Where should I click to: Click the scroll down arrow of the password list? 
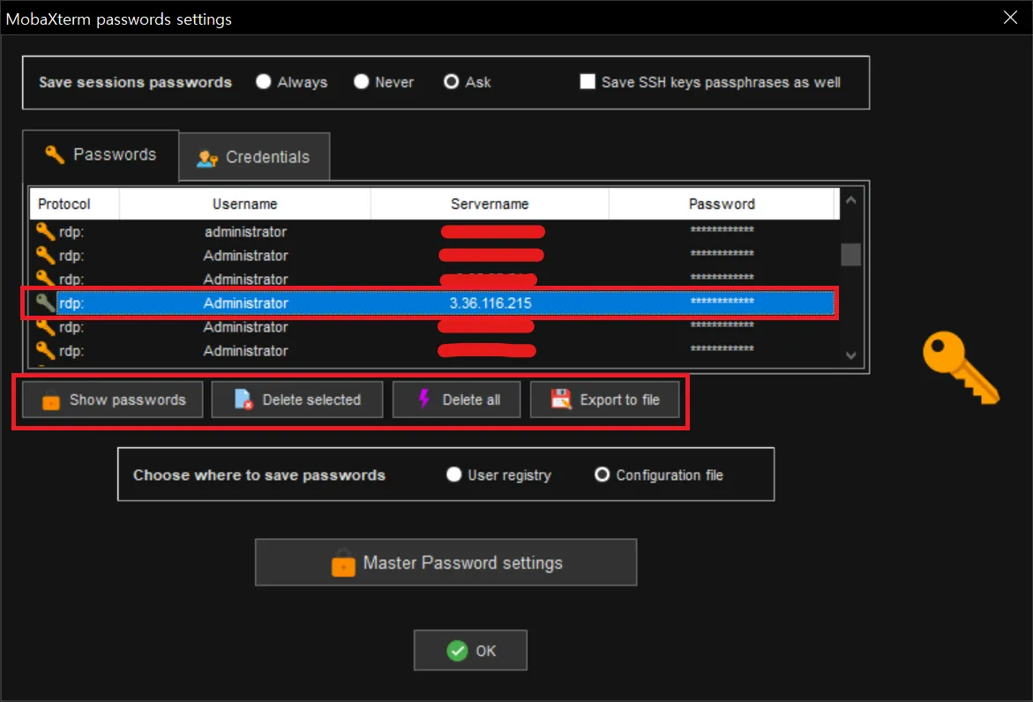[851, 355]
